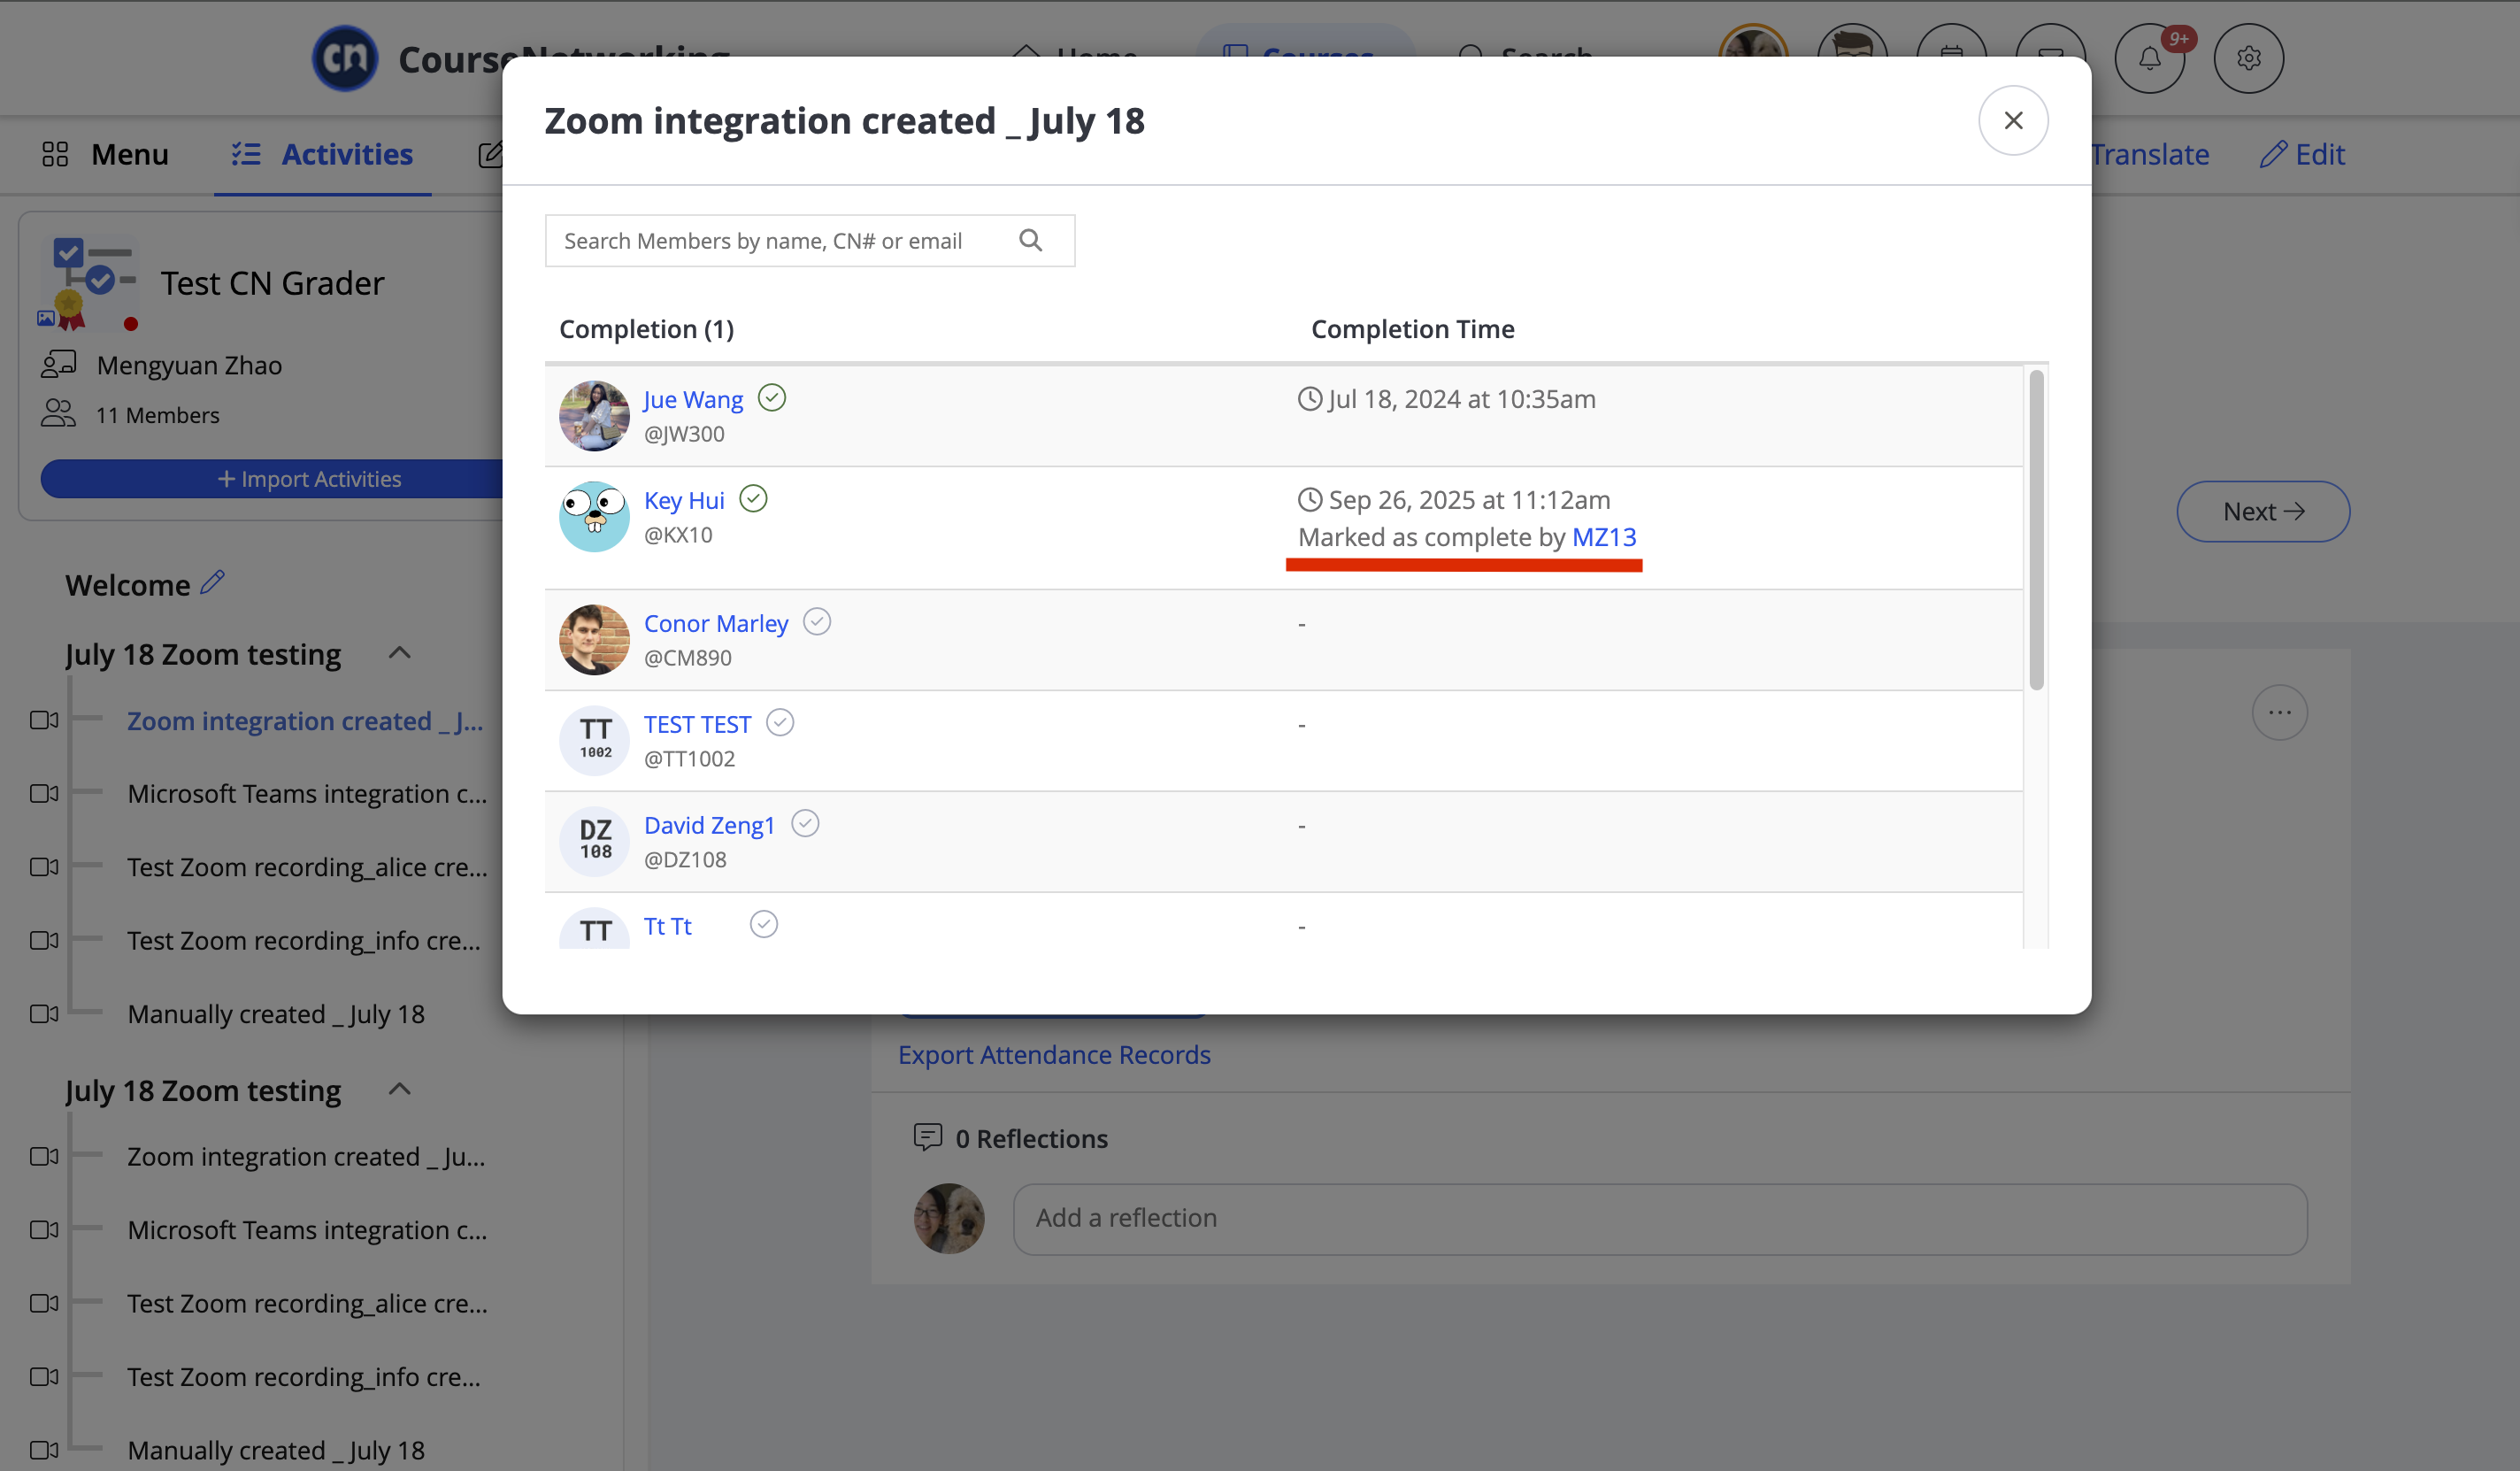The image size is (2520, 1471).
Task: Open first Microsoft Teams integration activity
Action: tap(307, 793)
